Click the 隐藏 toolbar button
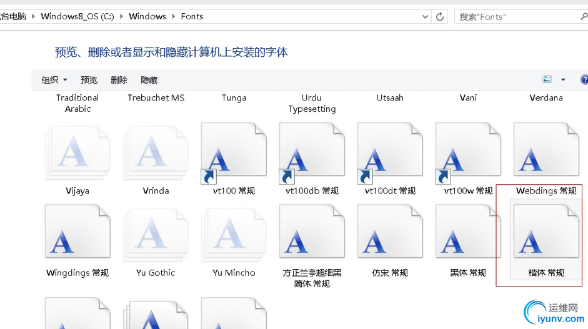 coord(149,80)
